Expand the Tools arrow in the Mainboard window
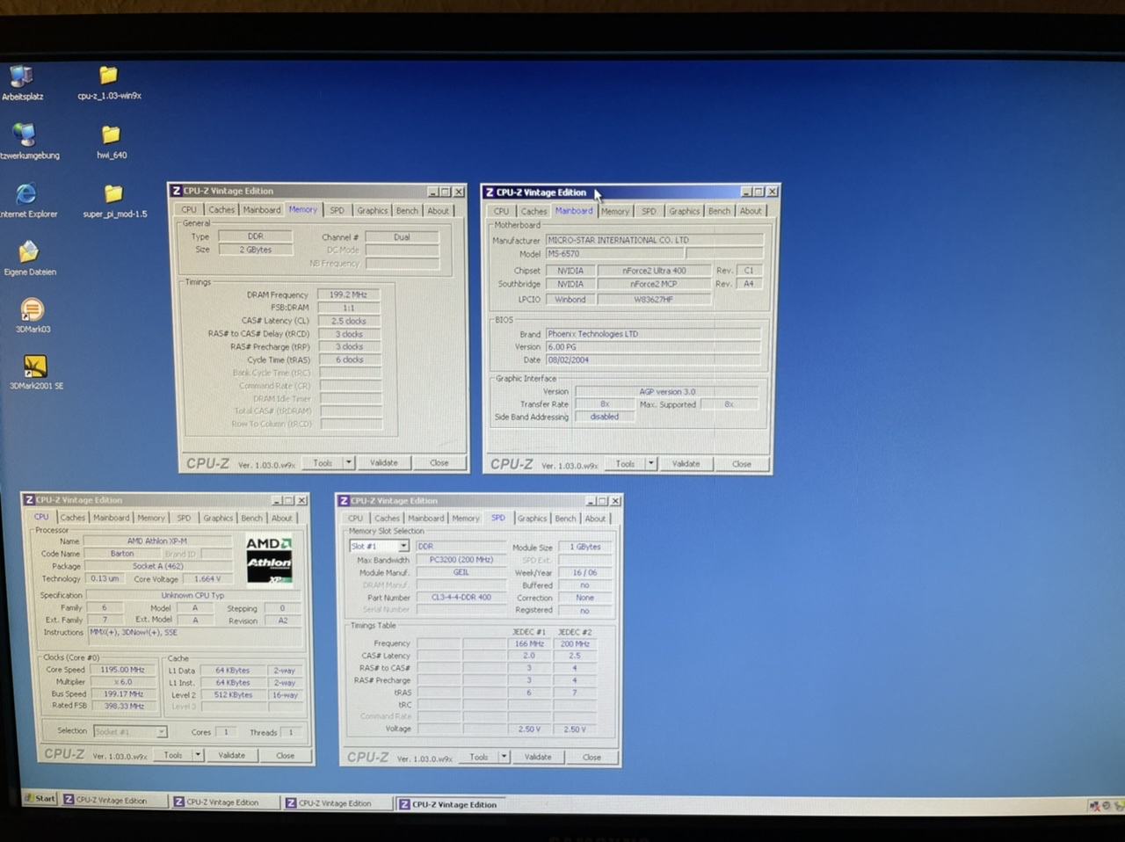 pyautogui.click(x=650, y=463)
